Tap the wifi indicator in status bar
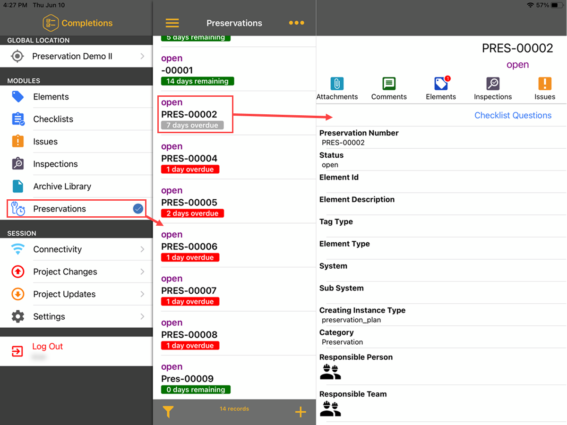Viewport: 567px width, 425px height. pyautogui.click(x=531, y=5)
